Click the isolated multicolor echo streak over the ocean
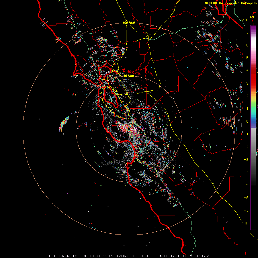258x258 pixels. (64, 123)
